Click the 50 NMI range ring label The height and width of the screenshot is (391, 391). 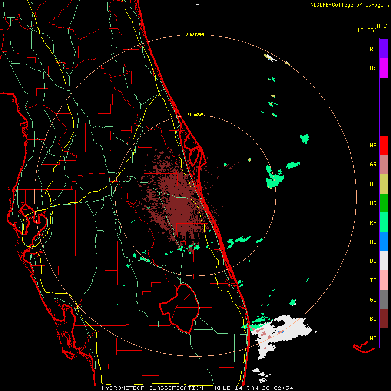[x=195, y=115]
